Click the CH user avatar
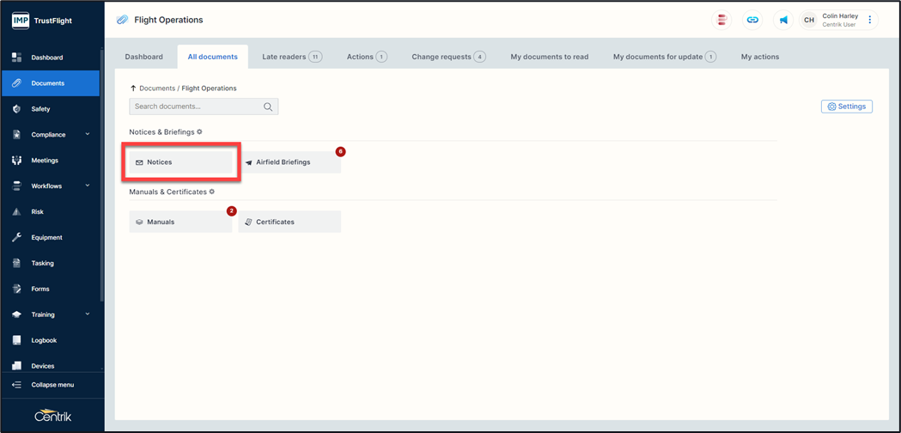The image size is (901, 433). pyautogui.click(x=809, y=20)
